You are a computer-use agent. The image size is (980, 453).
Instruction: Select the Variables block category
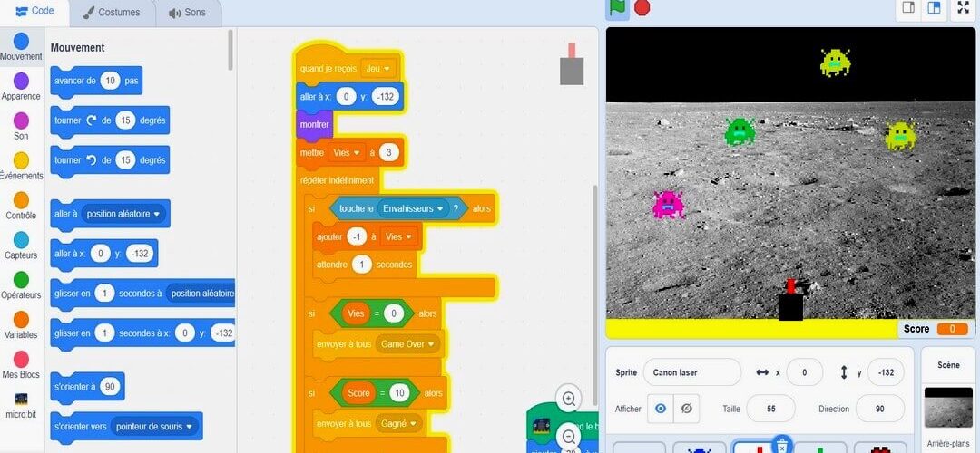(x=21, y=325)
